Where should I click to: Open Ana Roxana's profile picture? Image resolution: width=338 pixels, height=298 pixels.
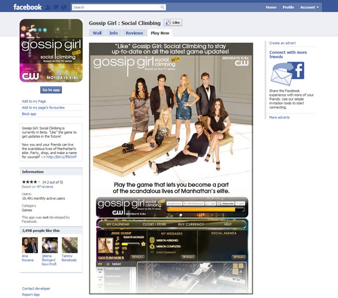(x=30, y=245)
